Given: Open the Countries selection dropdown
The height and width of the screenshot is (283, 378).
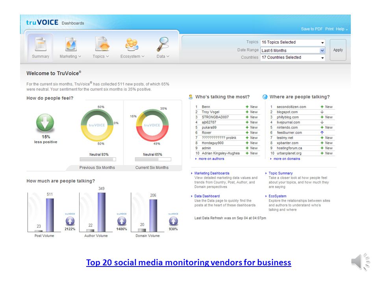Looking at the screenshot, I should [293, 57].
